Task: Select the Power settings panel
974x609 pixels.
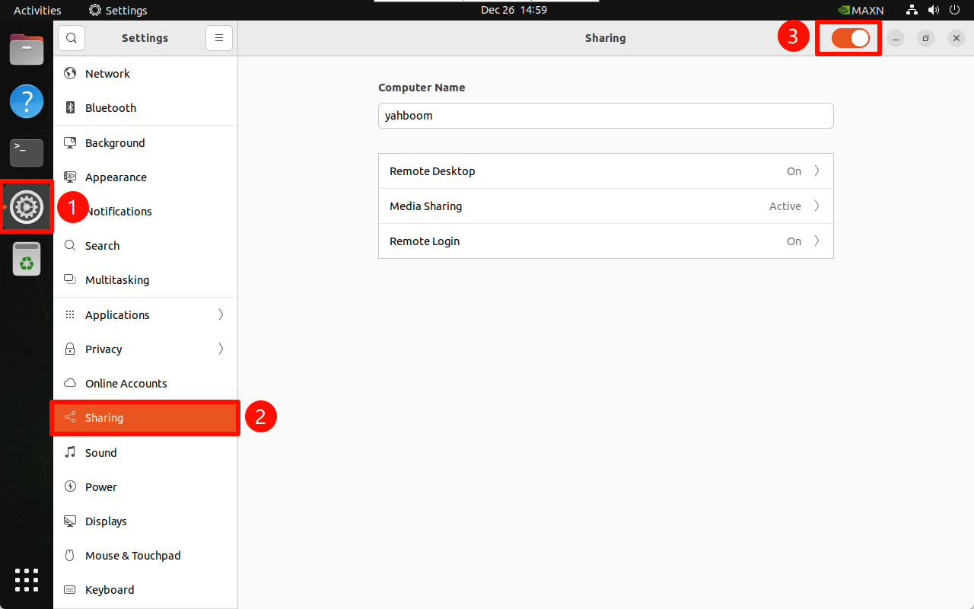Action: click(100, 486)
